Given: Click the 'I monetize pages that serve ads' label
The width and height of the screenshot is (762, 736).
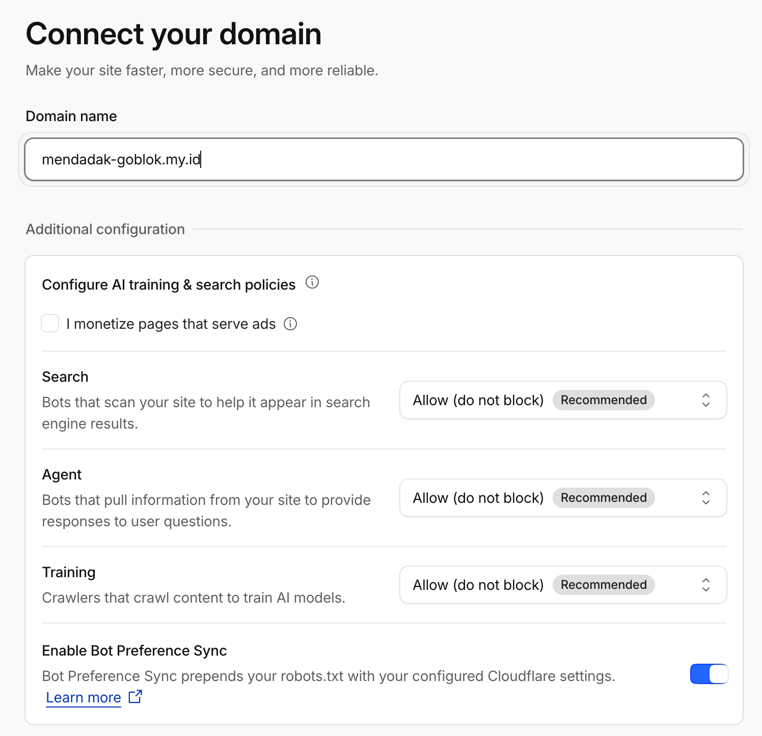Looking at the screenshot, I should click(x=171, y=324).
